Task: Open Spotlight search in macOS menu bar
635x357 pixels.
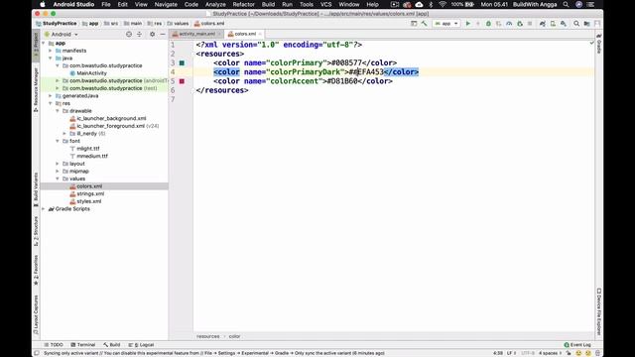Action: point(566,4)
